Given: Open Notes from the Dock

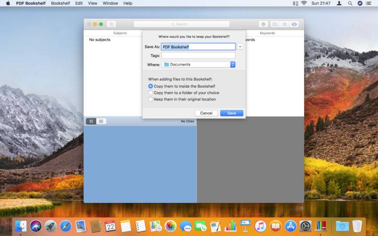Looking at the screenshot, I should pos(125,226).
